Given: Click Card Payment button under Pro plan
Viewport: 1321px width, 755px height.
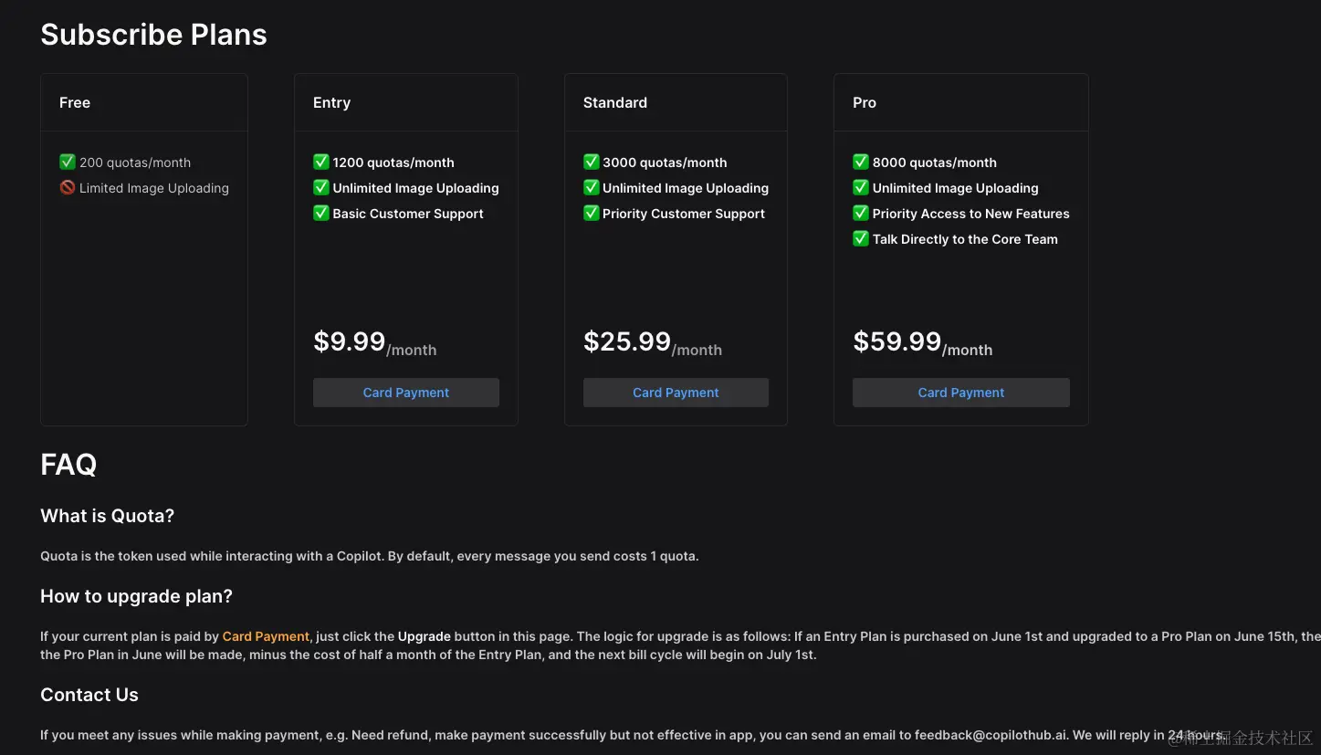Looking at the screenshot, I should click(960, 393).
